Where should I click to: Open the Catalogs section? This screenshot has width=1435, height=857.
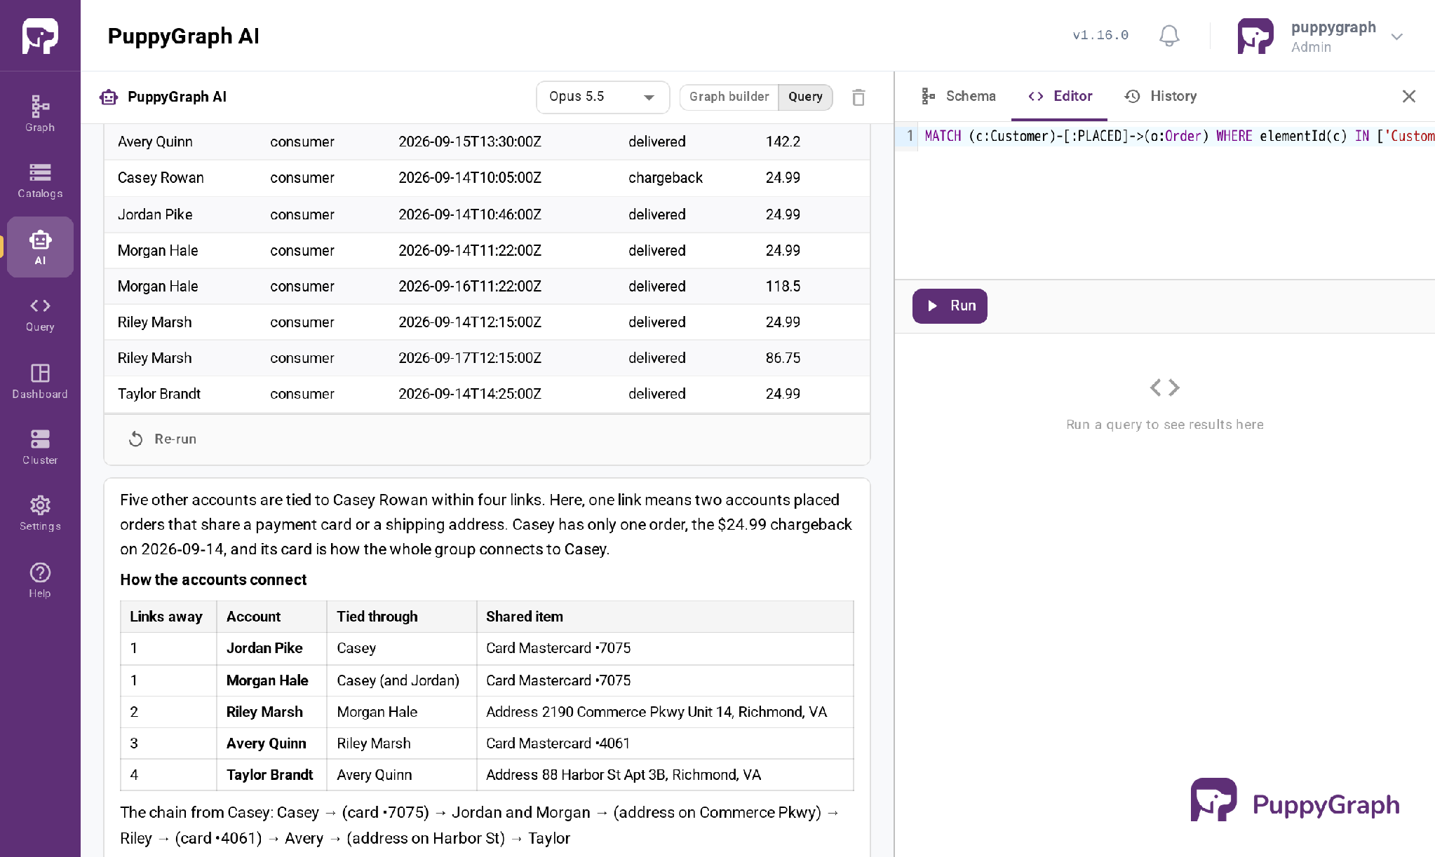[40, 180]
